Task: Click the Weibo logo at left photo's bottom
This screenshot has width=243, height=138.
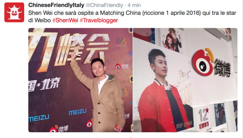Action: click(59, 129)
